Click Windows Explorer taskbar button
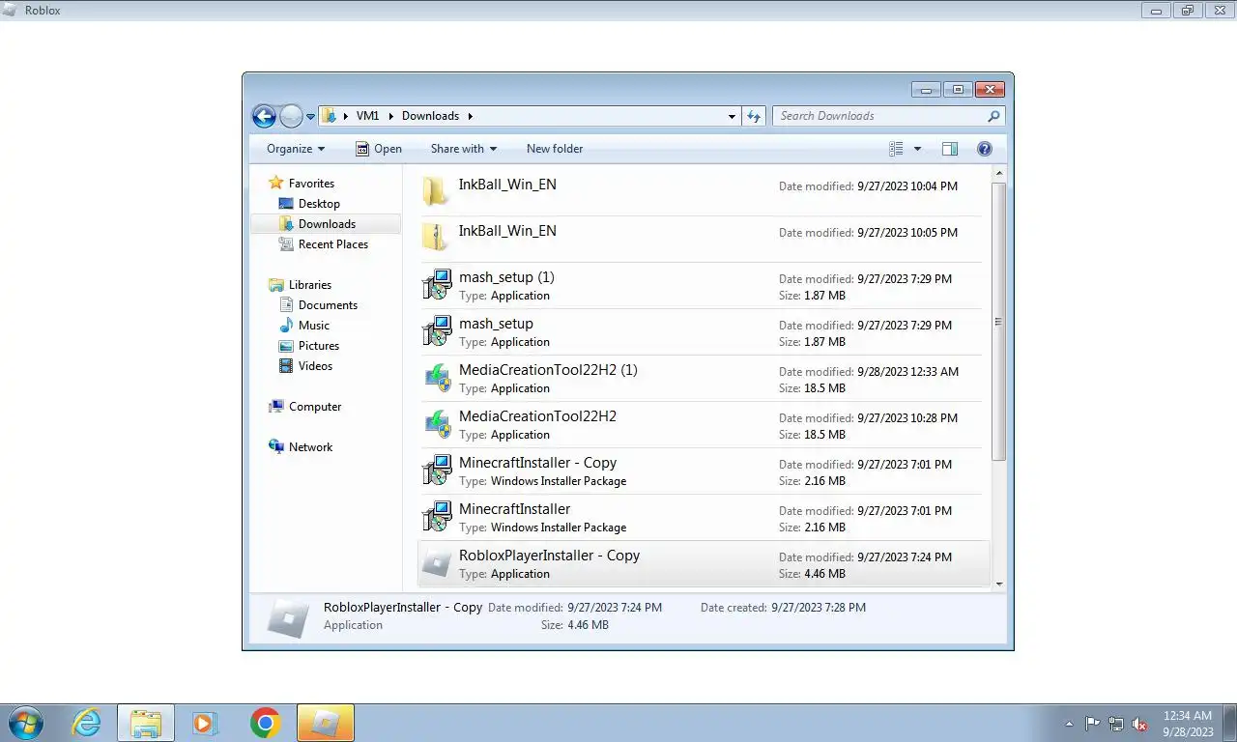The image size is (1237, 742). (x=146, y=723)
